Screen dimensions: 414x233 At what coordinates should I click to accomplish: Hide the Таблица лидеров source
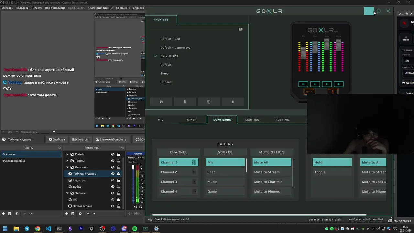pos(113,174)
